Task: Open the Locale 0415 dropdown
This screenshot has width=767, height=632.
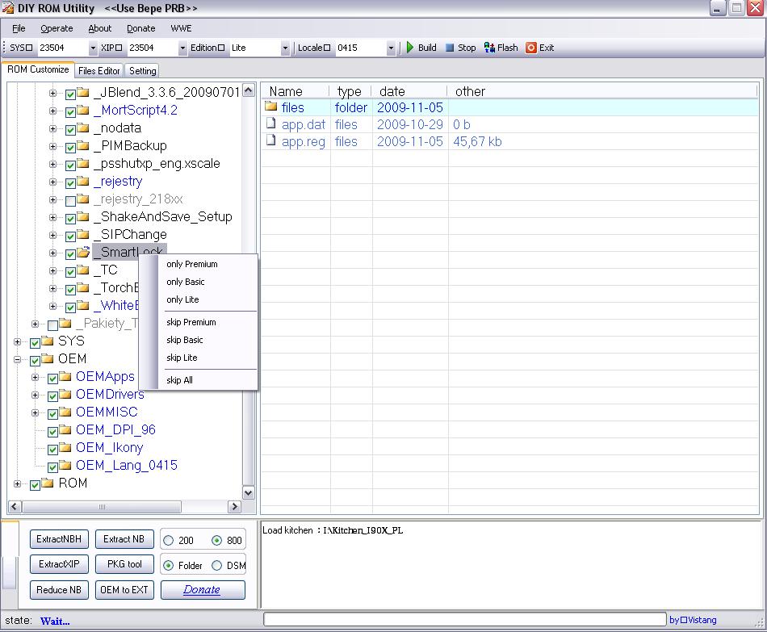Action: (x=391, y=48)
